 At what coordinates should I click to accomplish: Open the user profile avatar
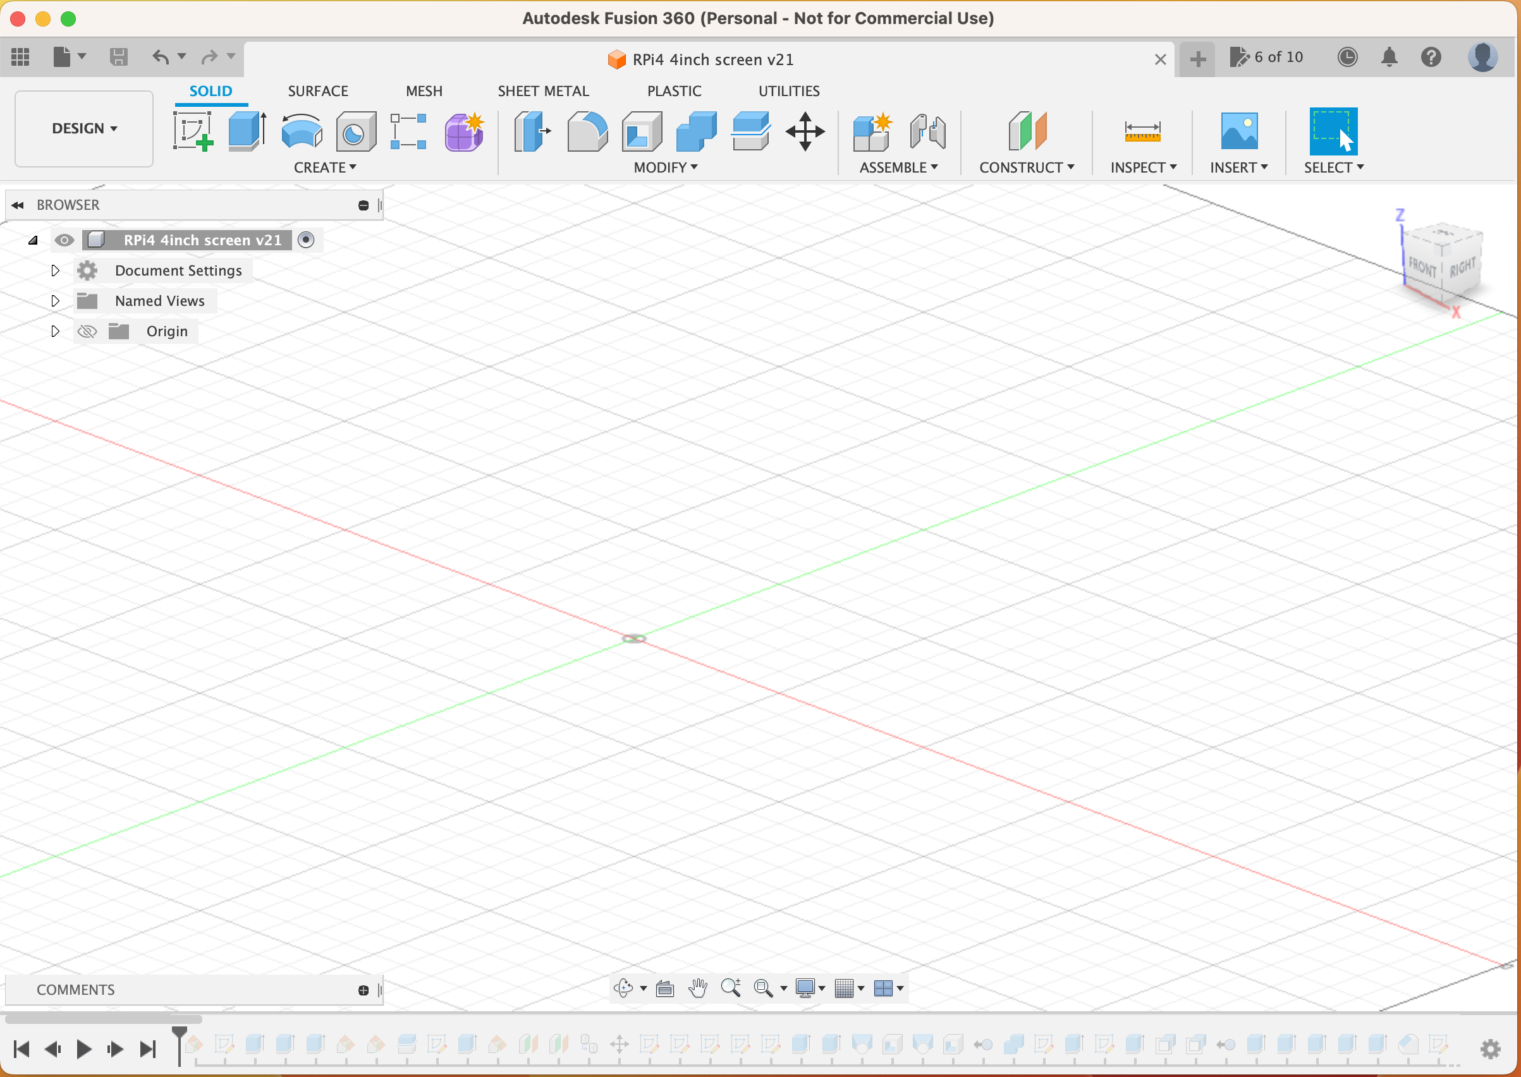(1482, 57)
